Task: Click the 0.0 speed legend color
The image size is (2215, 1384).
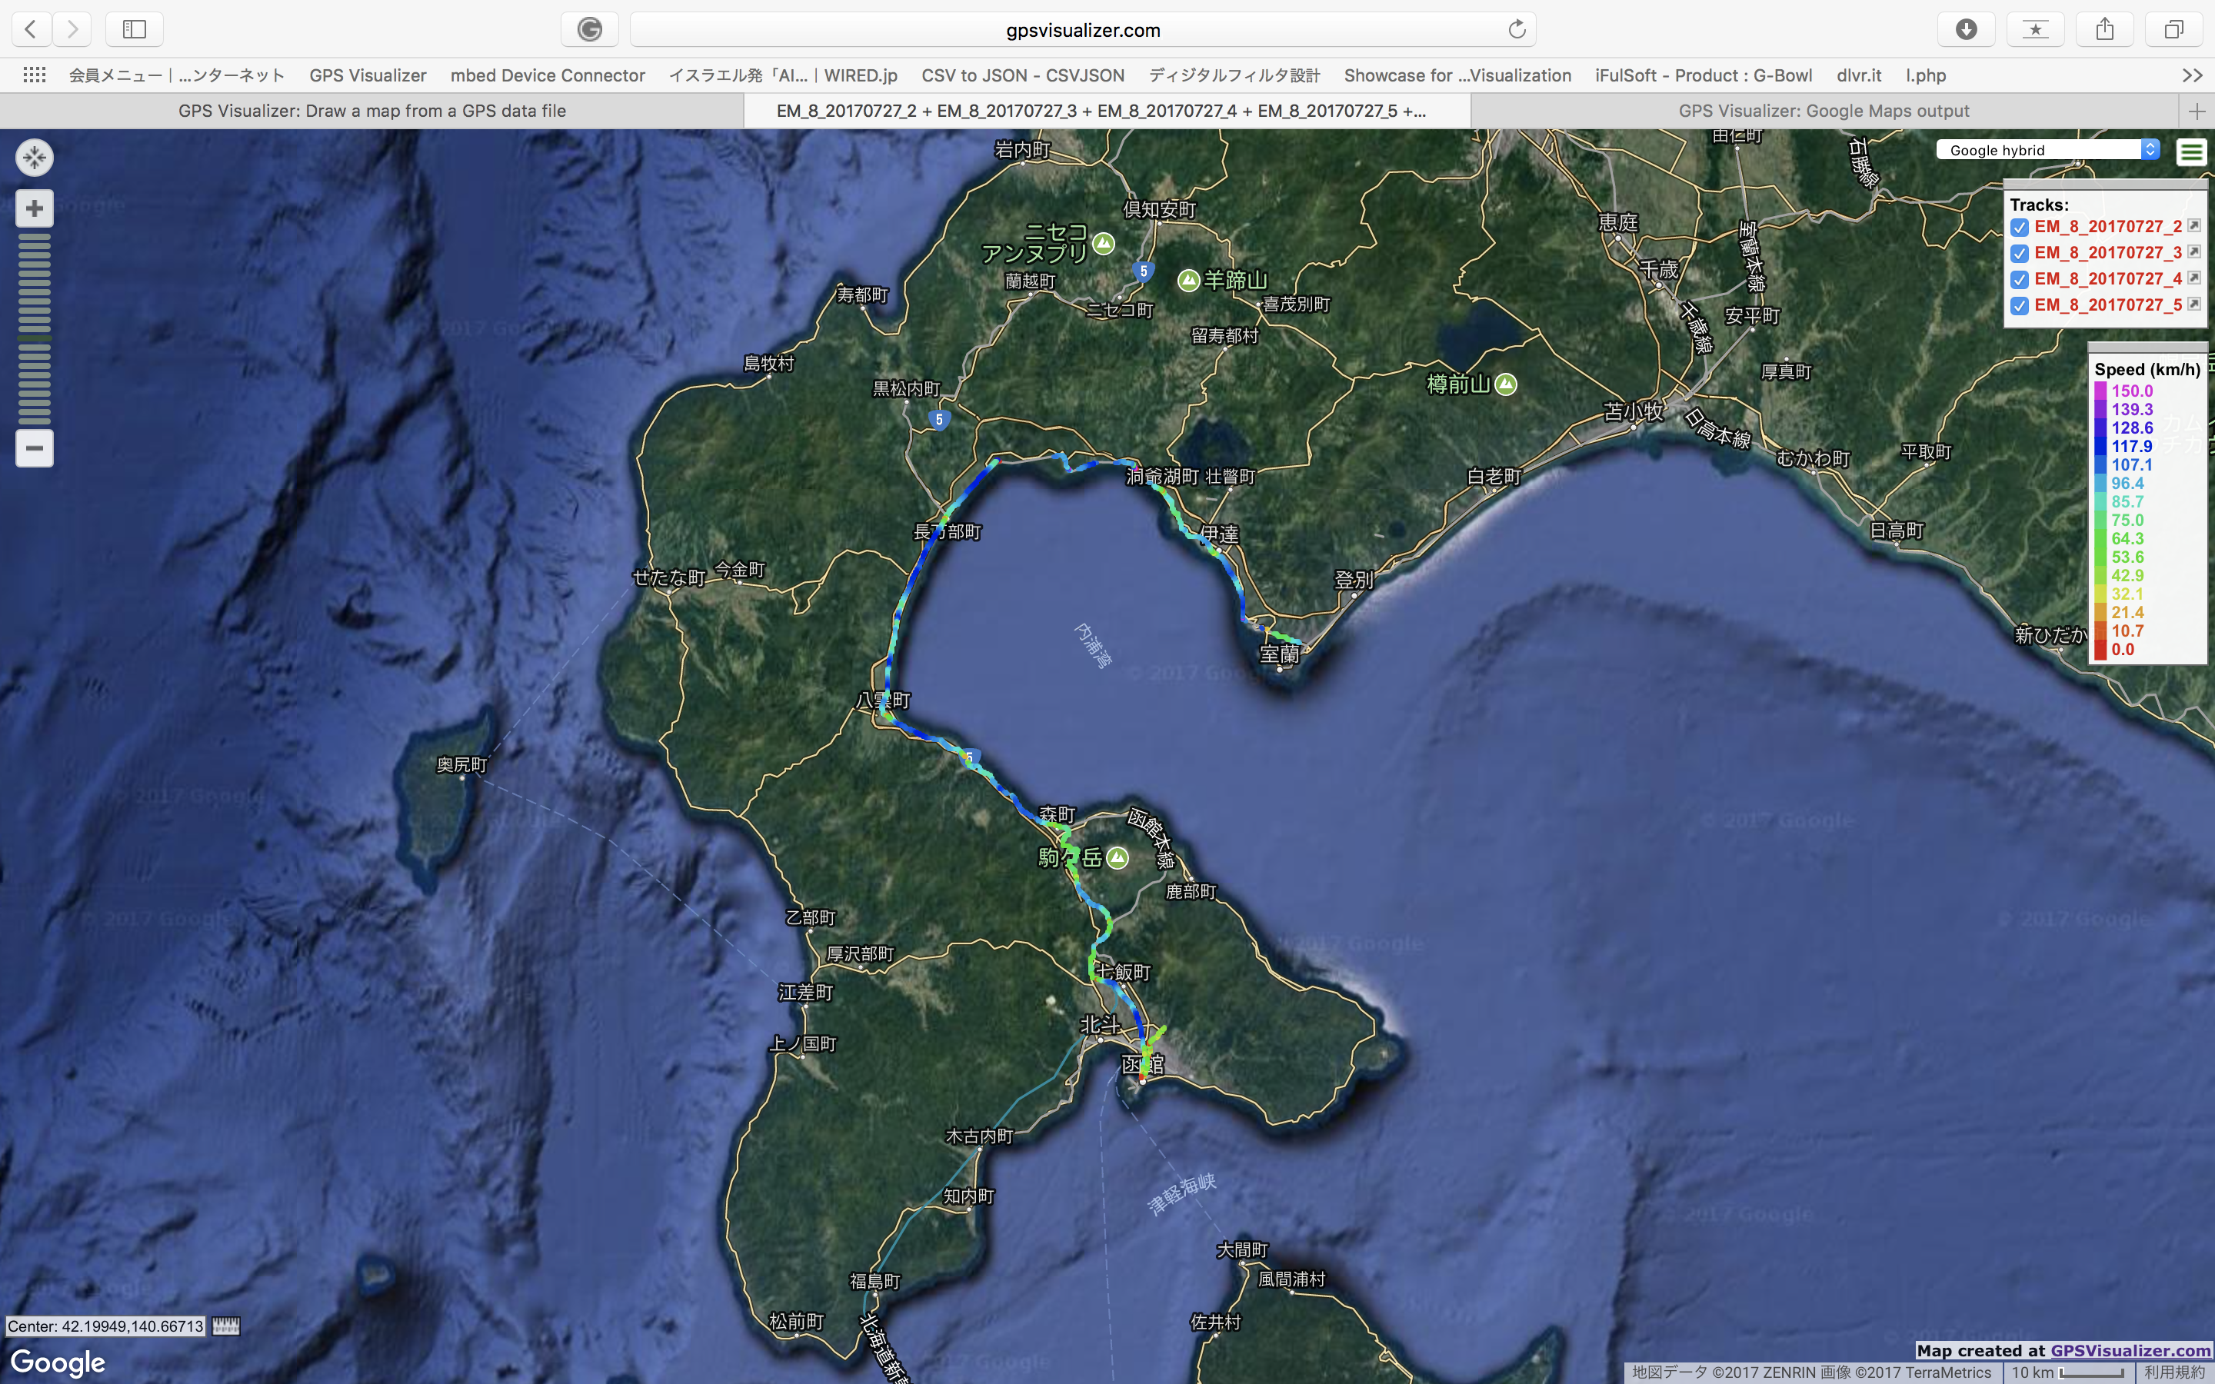Action: click(x=2100, y=650)
